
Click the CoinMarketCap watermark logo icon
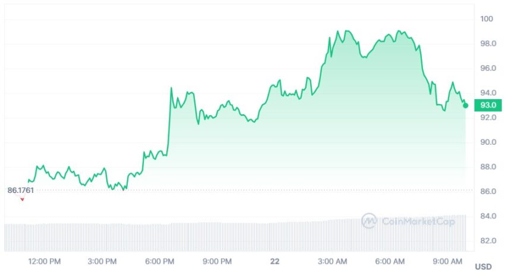click(x=369, y=221)
